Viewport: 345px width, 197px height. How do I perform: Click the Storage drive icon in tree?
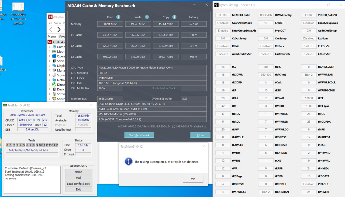tap(54, 75)
